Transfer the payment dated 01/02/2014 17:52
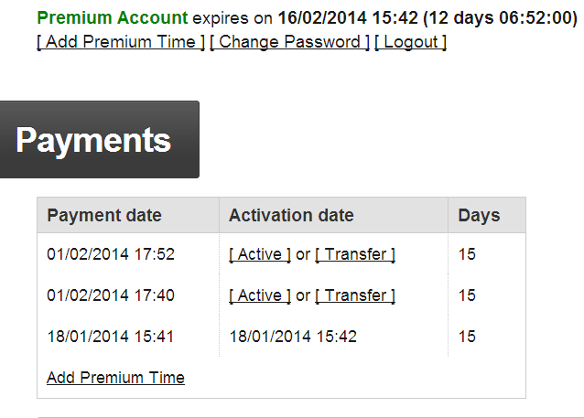Screen dimensions: 584x418 coord(355,254)
